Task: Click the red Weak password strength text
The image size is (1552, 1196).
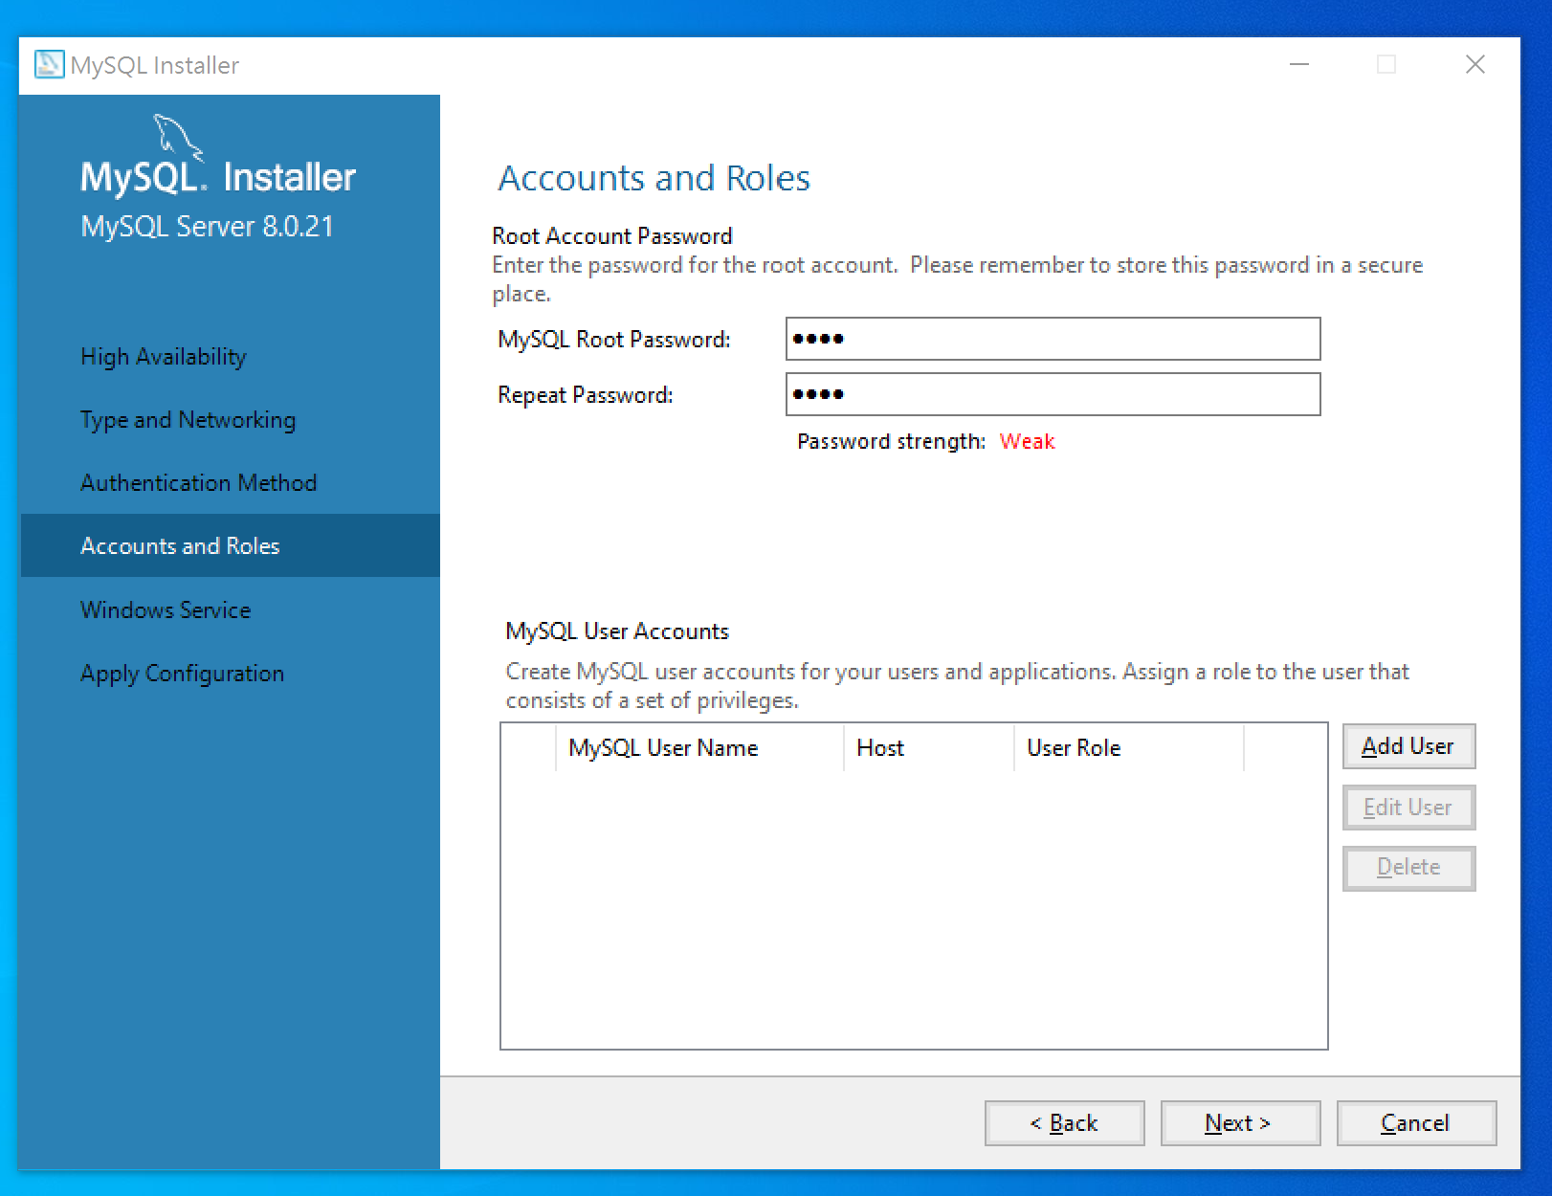Action: [x=1027, y=441]
